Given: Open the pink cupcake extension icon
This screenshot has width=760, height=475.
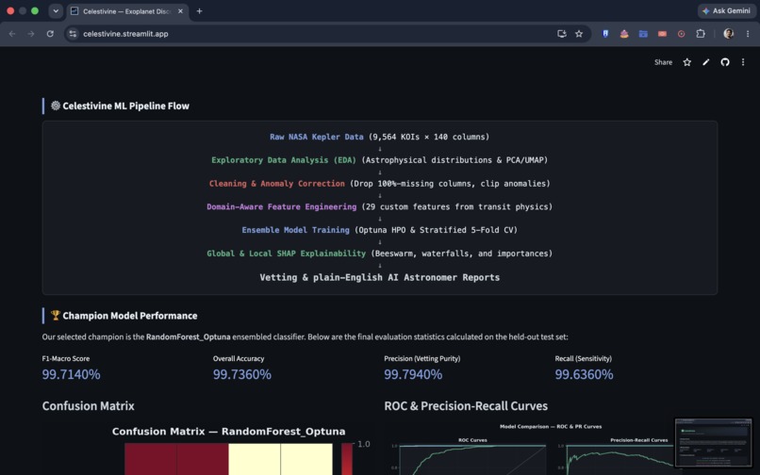Looking at the screenshot, I should 624,34.
